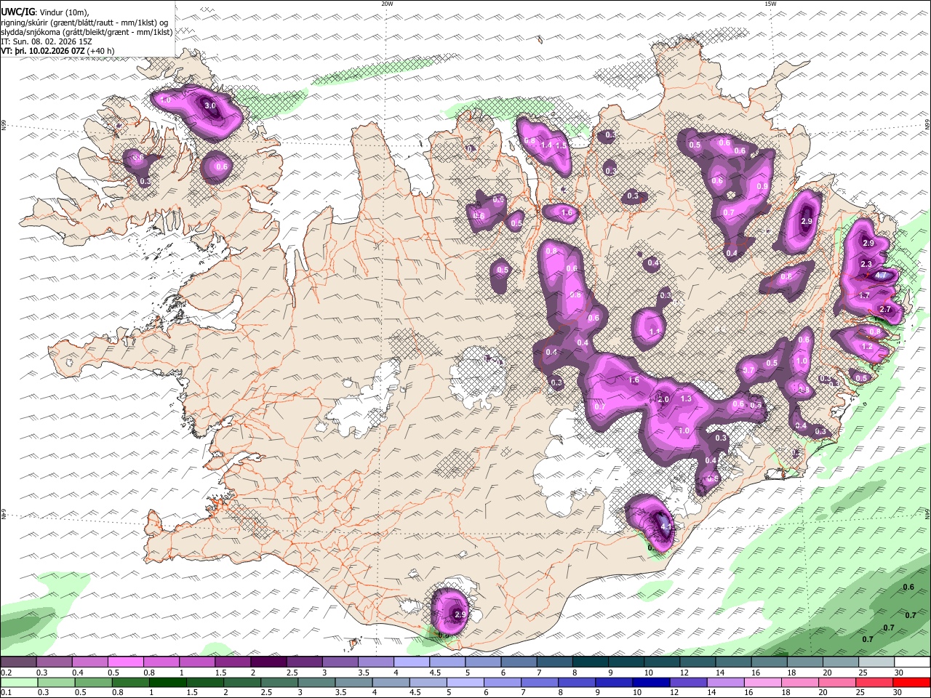Click the 20W longitude label
The height and width of the screenshot is (698, 931).
(387, 4)
